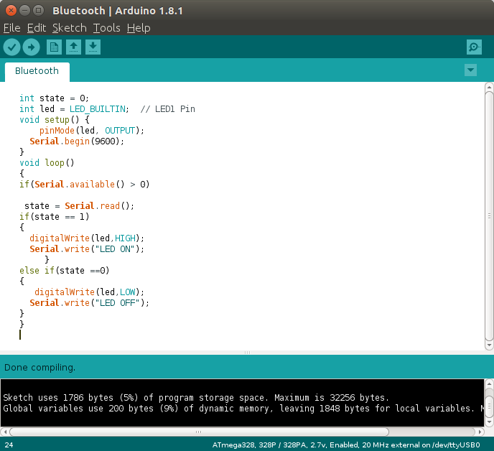
Task: Click the 'if(state == 1)' line
Action: 54,216
